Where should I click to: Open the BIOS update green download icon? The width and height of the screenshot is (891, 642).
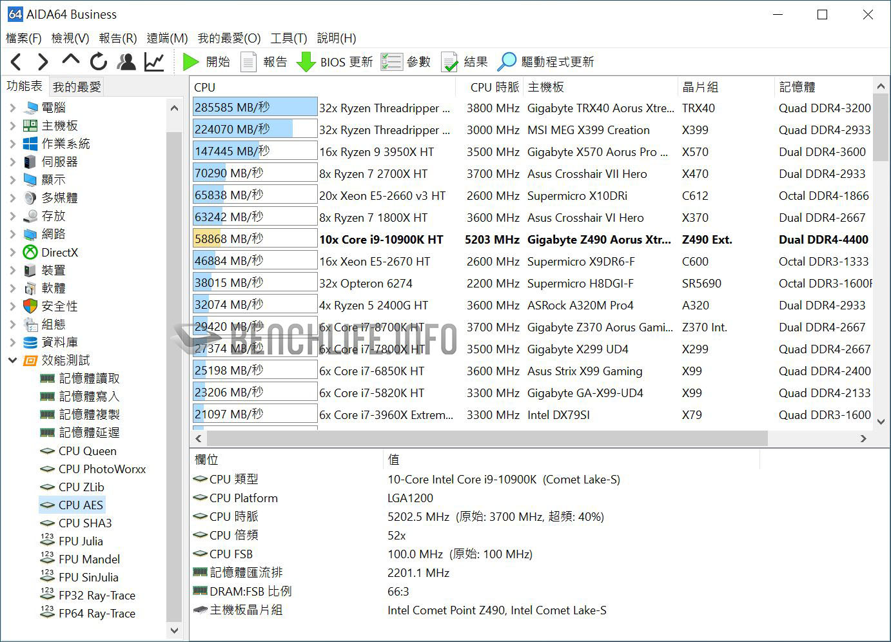306,62
